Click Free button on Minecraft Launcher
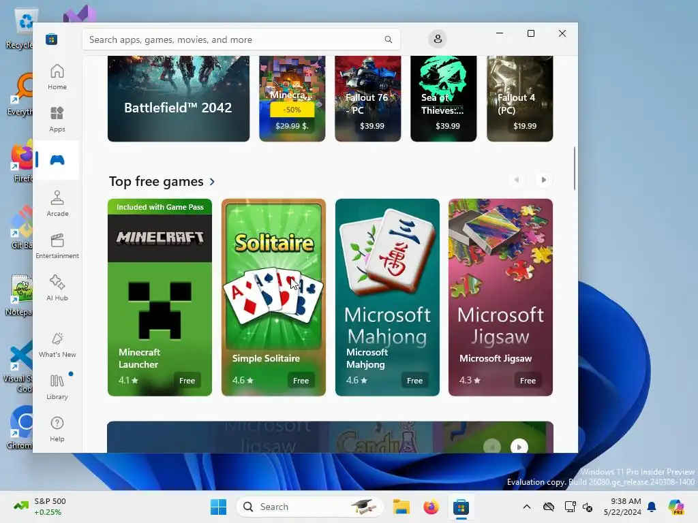 click(187, 381)
